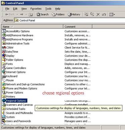Sort list by Name column header

coord(32,27)
